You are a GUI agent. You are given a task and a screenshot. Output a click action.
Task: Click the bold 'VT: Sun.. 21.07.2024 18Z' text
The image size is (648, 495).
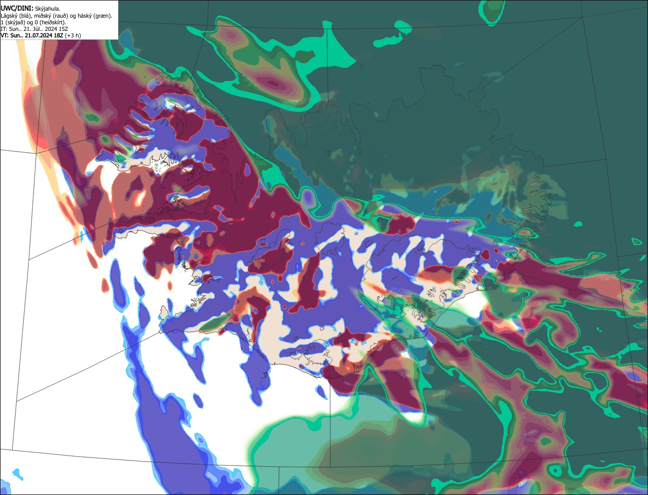point(32,35)
